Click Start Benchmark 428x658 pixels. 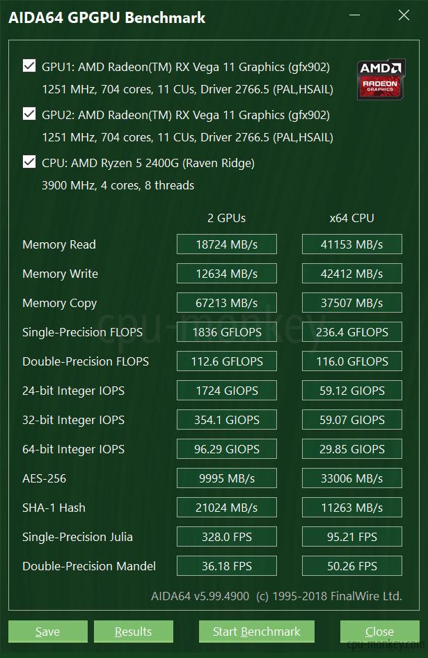coord(256,631)
